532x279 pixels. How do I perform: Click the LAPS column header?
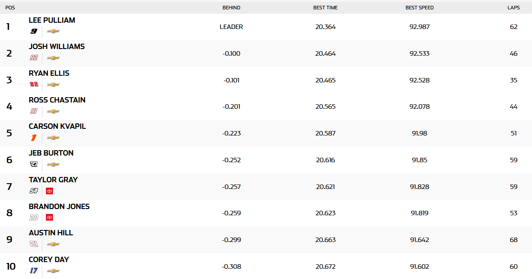tap(513, 8)
